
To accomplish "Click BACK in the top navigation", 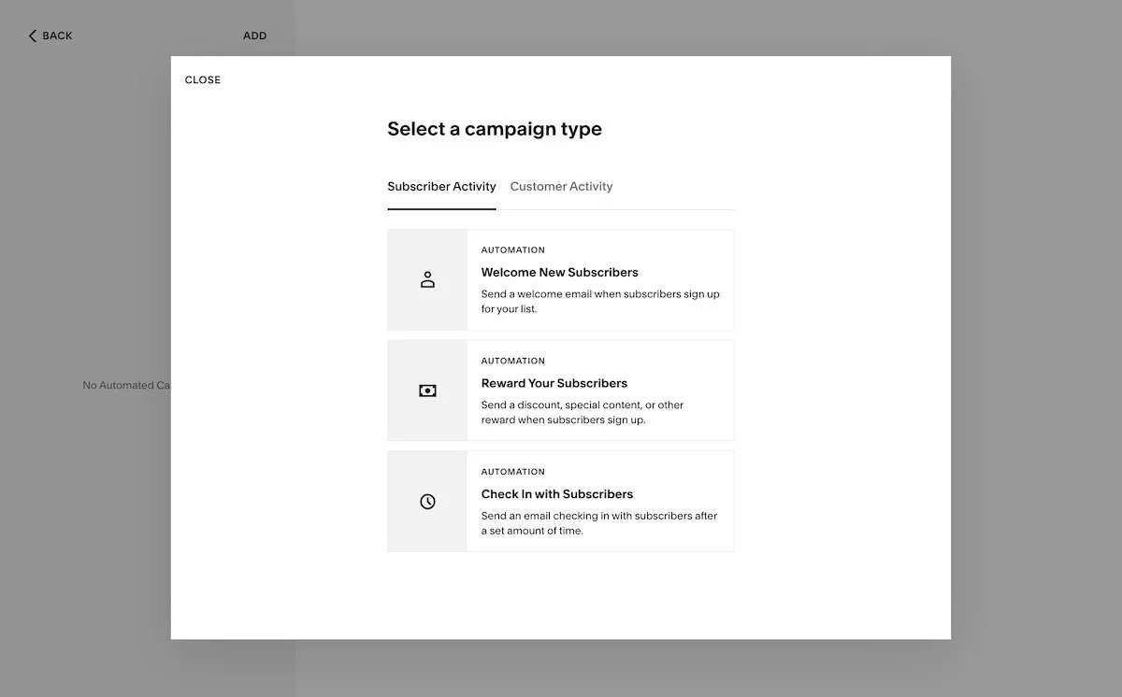I will (54, 35).
